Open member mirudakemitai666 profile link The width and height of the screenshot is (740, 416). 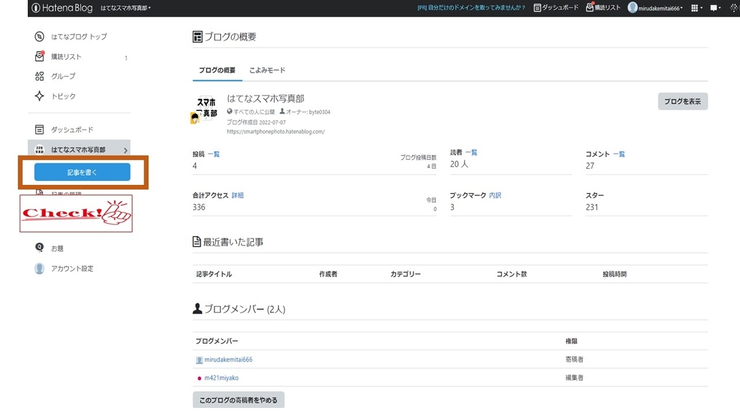(228, 360)
